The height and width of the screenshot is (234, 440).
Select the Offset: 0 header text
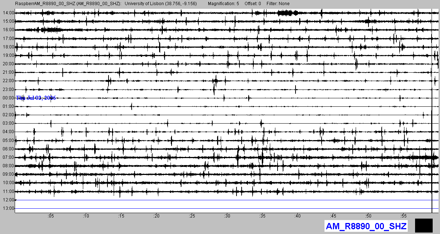253,4
